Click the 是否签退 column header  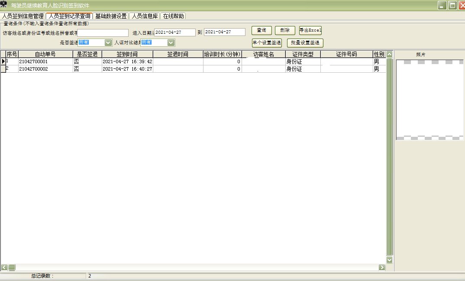[x=87, y=54]
